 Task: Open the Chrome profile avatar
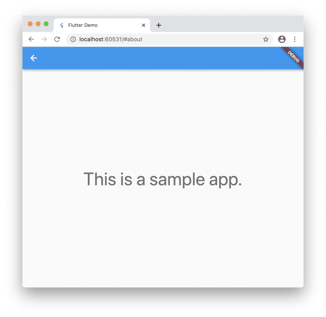[x=282, y=39]
